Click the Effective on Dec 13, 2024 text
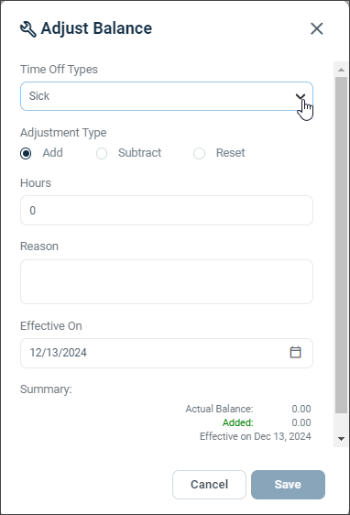The image size is (350, 515). point(256,436)
